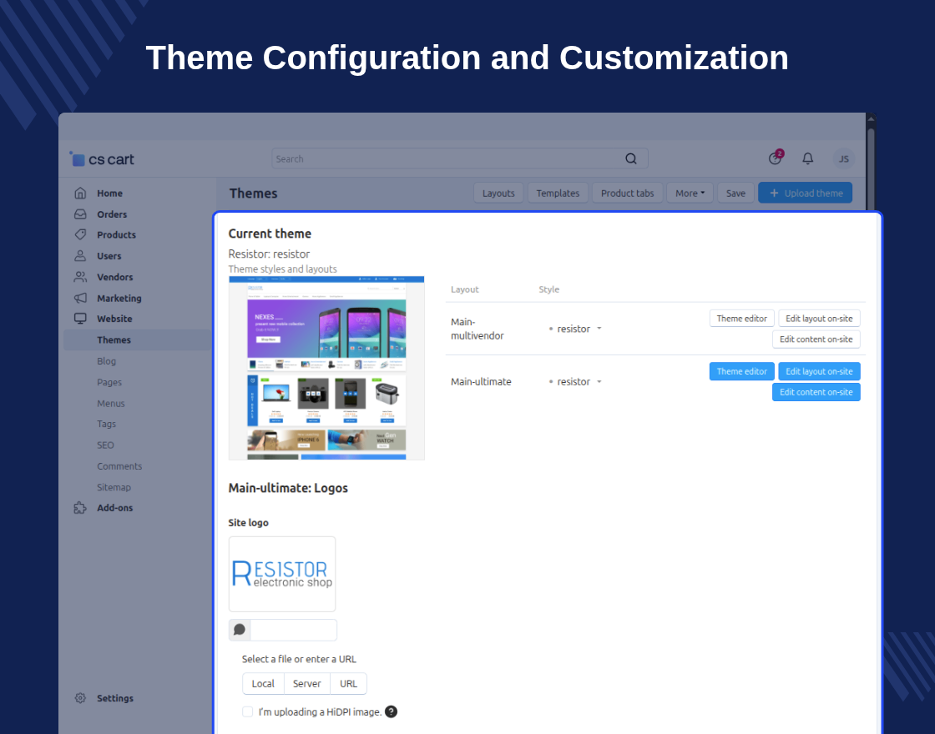The image size is (935, 734).
Task: Open the Add-ons menu item
Action: coord(115,508)
